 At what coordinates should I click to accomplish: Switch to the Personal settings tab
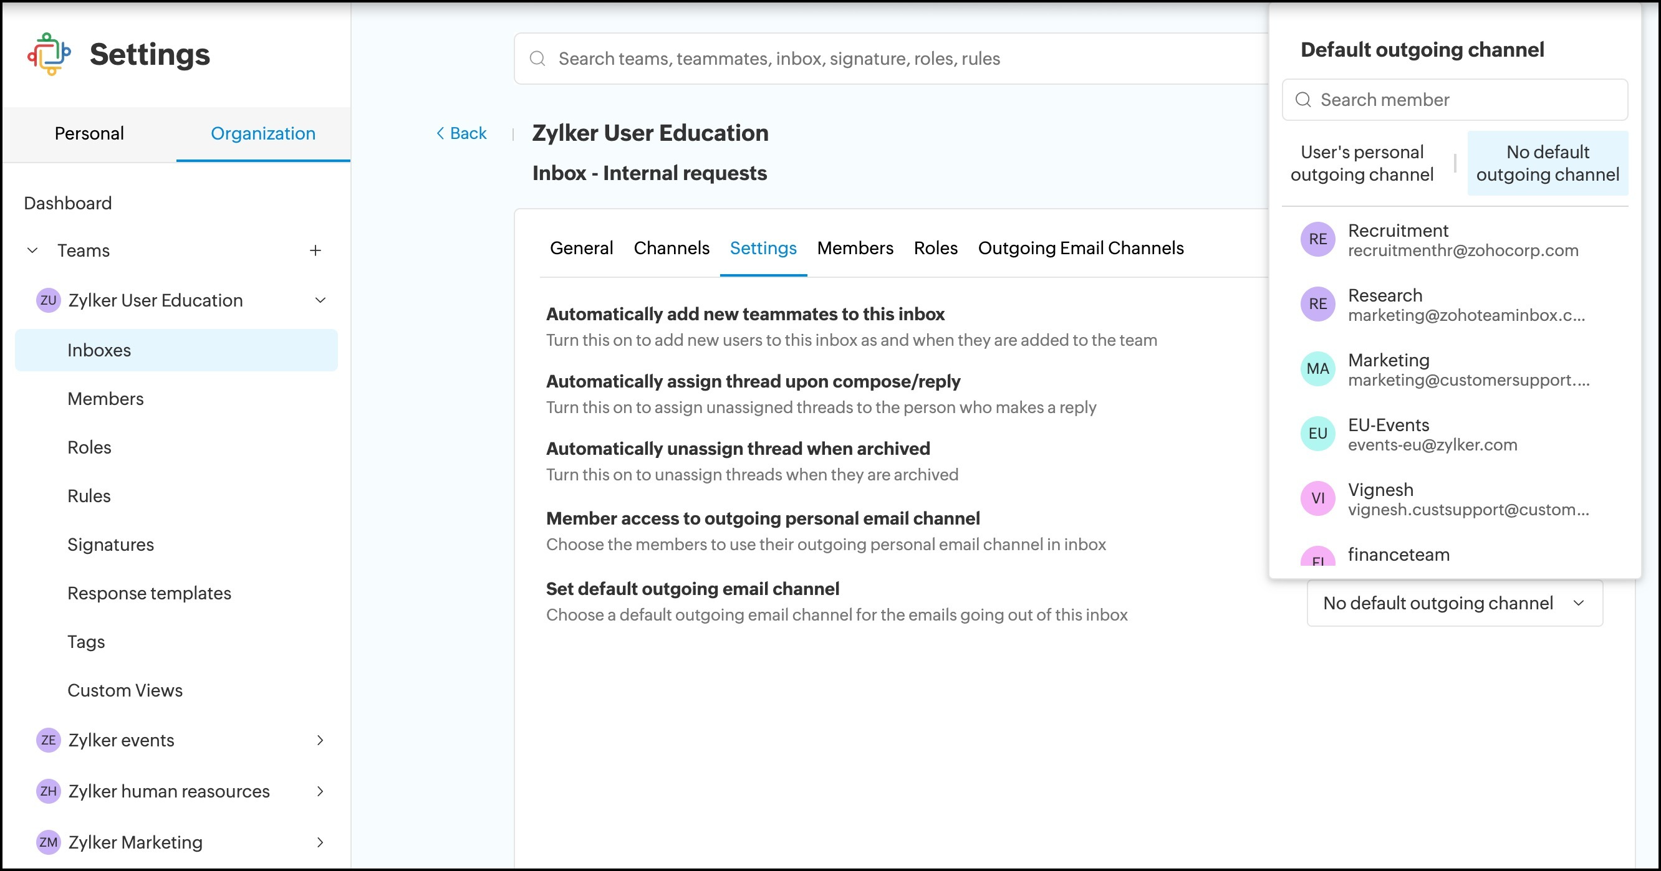pos(89,133)
